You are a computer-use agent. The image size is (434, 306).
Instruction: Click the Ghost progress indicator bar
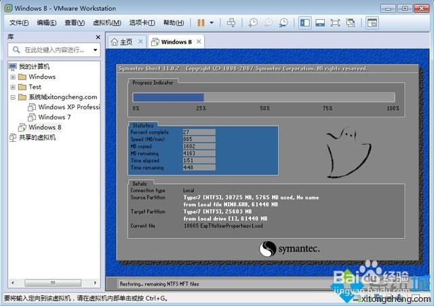coord(264,97)
